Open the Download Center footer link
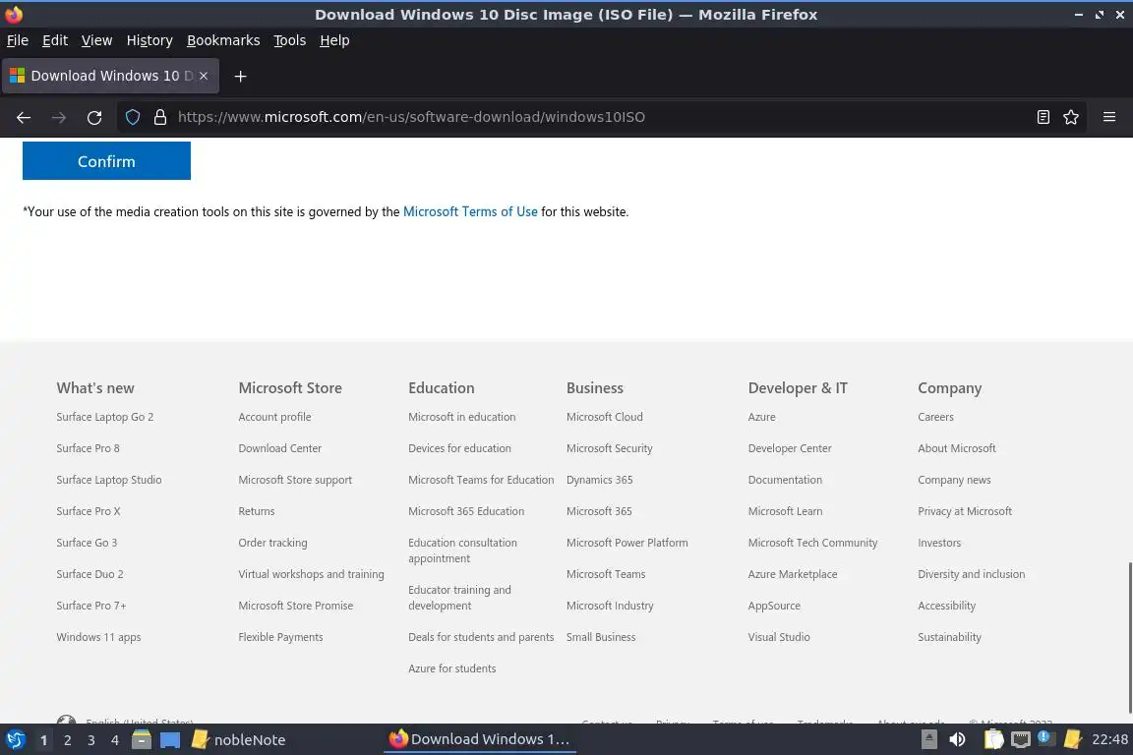 (x=279, y=448)
